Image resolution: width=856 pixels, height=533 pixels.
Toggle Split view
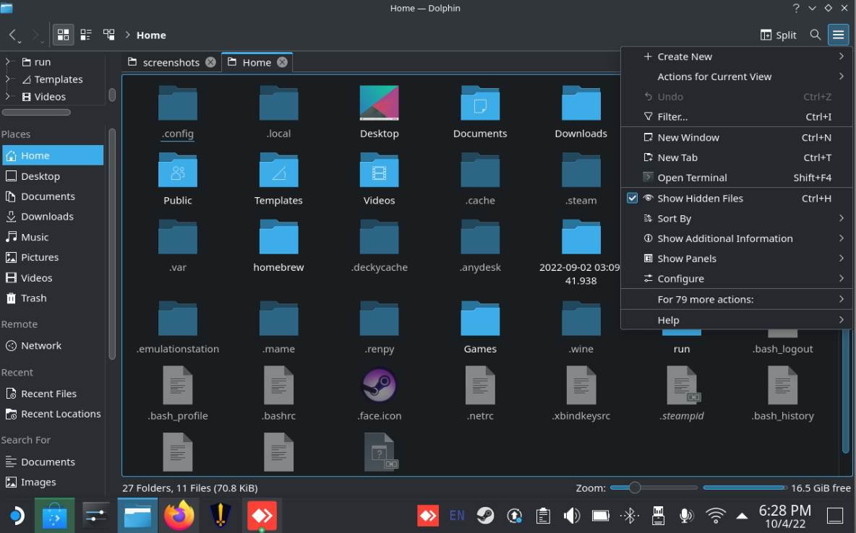[778, 35]
